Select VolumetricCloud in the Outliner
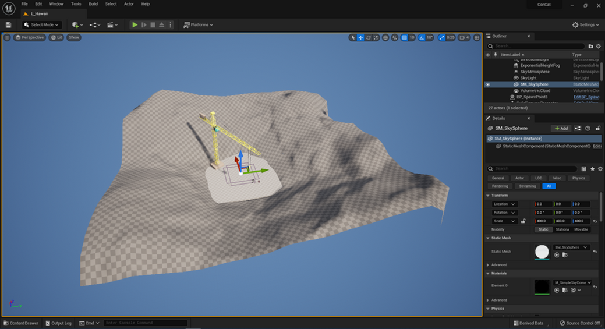This screenshot has height=329, width=605. (535, 91)
